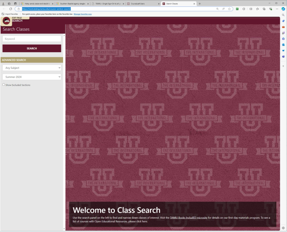View site information padlock icon
The image size is (287, 232).
(x=19, y=9)
